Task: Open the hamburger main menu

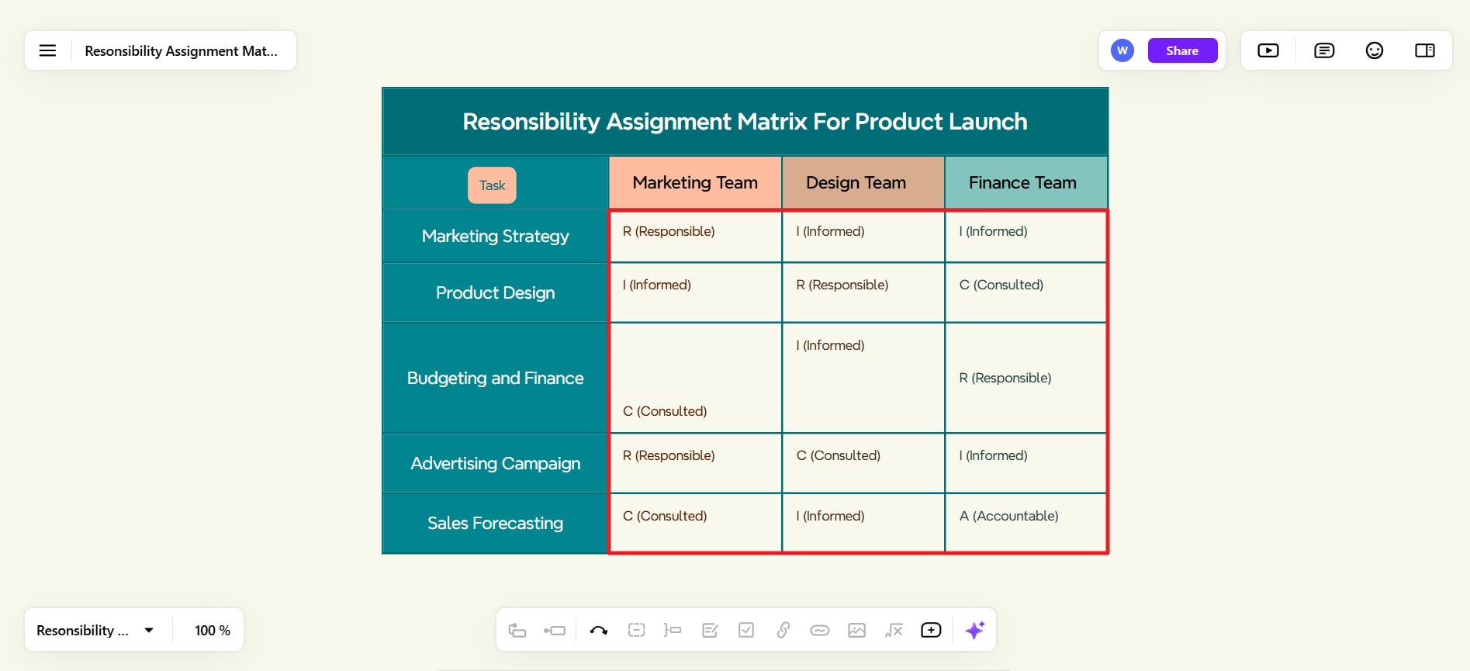Action: (47, 50)
